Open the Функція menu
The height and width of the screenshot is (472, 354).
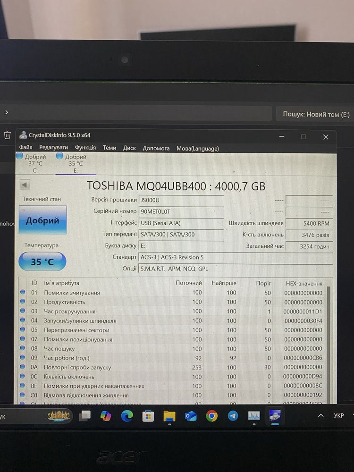pyautogui.click(x=85, y=147)
